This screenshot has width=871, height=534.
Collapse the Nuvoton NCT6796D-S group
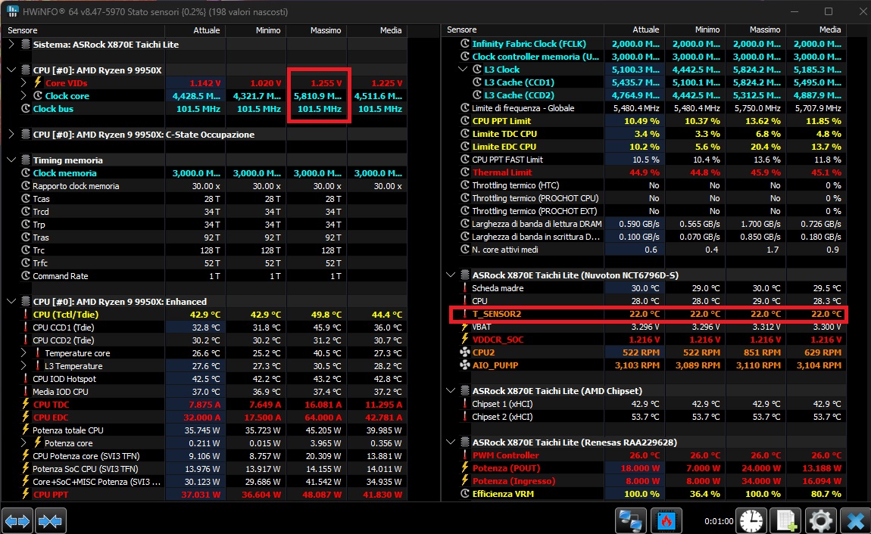pyautogui.click(x=451, y=275)
